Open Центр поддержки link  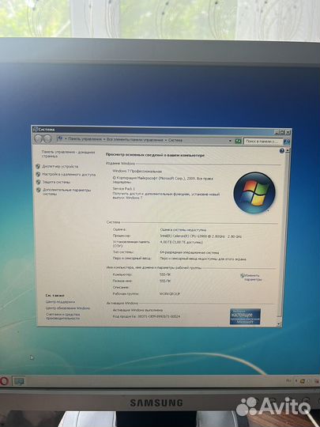tap(60, 302)
